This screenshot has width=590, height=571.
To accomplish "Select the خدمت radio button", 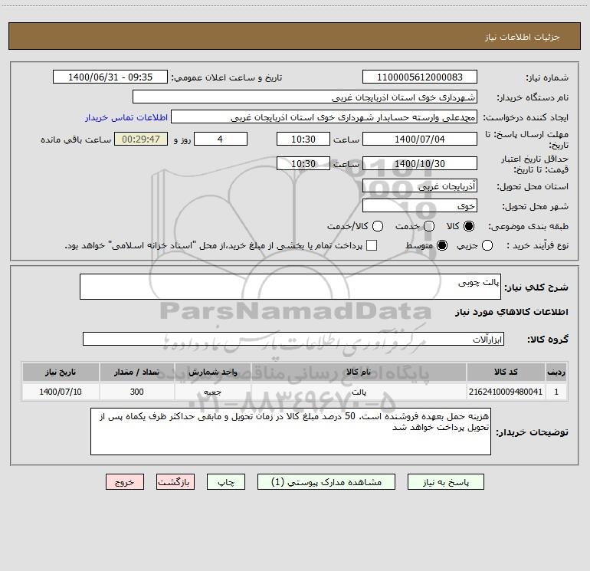I will point(429,226).
